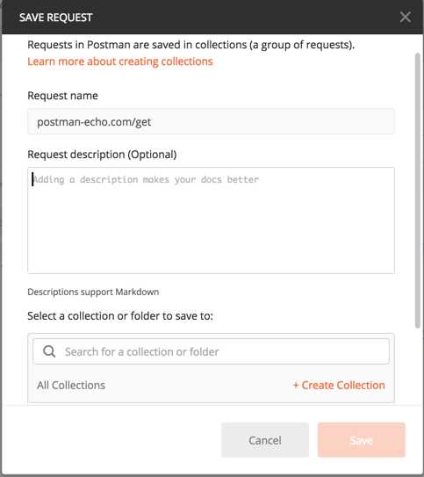Click the Request name label
This screenshot has height=477, width=424.
click(x=62, y=96)
